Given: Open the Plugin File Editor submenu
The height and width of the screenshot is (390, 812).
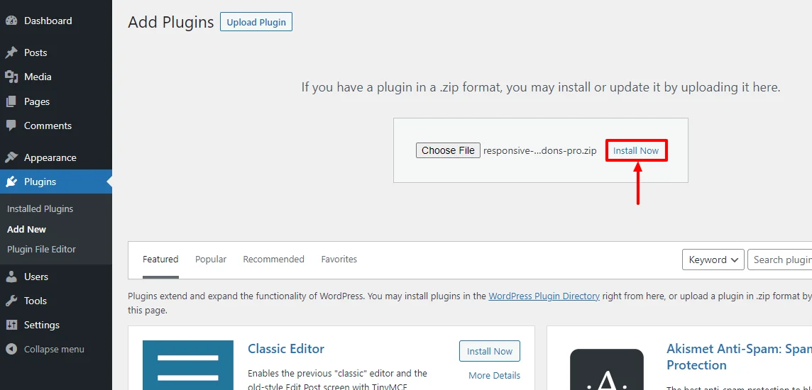Looking at the screenshot, I should [x=41, y=250].
